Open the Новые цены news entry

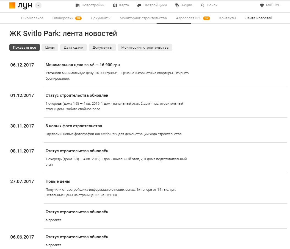click(58, 181)
